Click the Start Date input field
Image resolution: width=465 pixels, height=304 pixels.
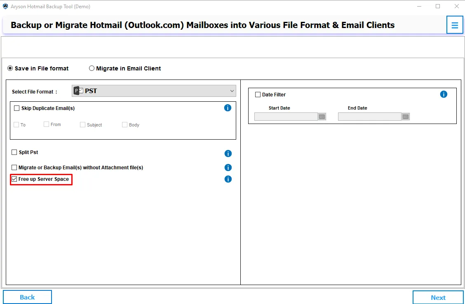coord(286,117)
